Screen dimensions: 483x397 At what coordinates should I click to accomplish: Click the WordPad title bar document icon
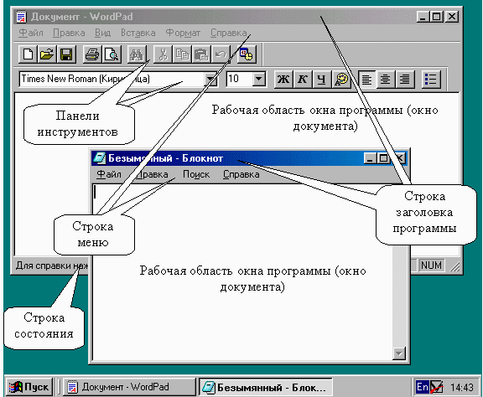pyautogui.click(x=22, y=17)
